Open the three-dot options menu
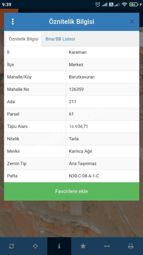Image resolution: width=143 pixels, height=255 pixels. tap(13, 22)
